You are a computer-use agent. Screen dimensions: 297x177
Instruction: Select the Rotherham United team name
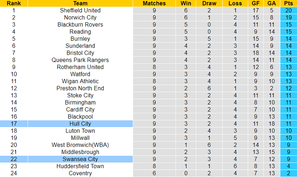coord(80,67)
